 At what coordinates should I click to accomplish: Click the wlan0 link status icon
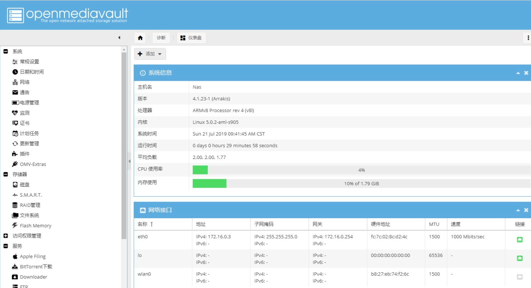[x=520, y=277]
